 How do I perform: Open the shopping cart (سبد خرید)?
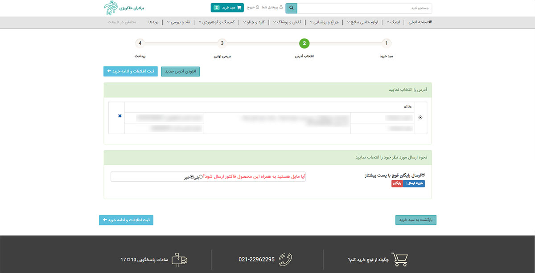(x=227, y=8)
